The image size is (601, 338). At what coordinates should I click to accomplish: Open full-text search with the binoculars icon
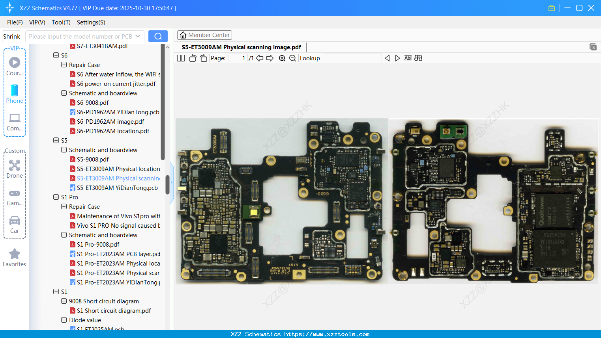(x=418, y=58)
